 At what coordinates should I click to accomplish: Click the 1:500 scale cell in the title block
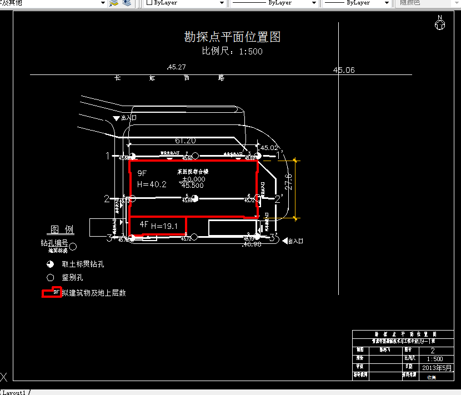pyautogui.click(x=435, y=359)
